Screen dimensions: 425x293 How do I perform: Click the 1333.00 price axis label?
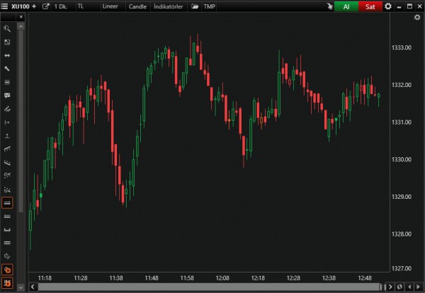tap(402, 47)
